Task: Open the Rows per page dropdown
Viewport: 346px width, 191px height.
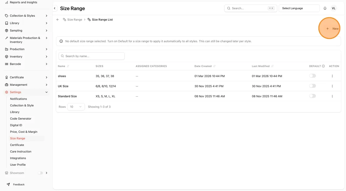Action: click(76, 107)
